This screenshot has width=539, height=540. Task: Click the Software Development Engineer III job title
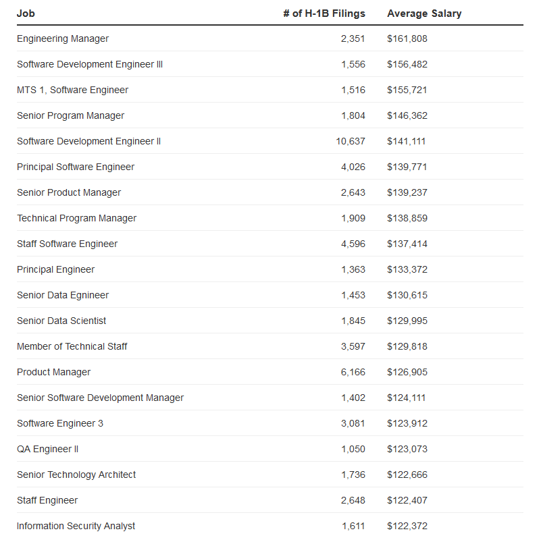(90, 64)
